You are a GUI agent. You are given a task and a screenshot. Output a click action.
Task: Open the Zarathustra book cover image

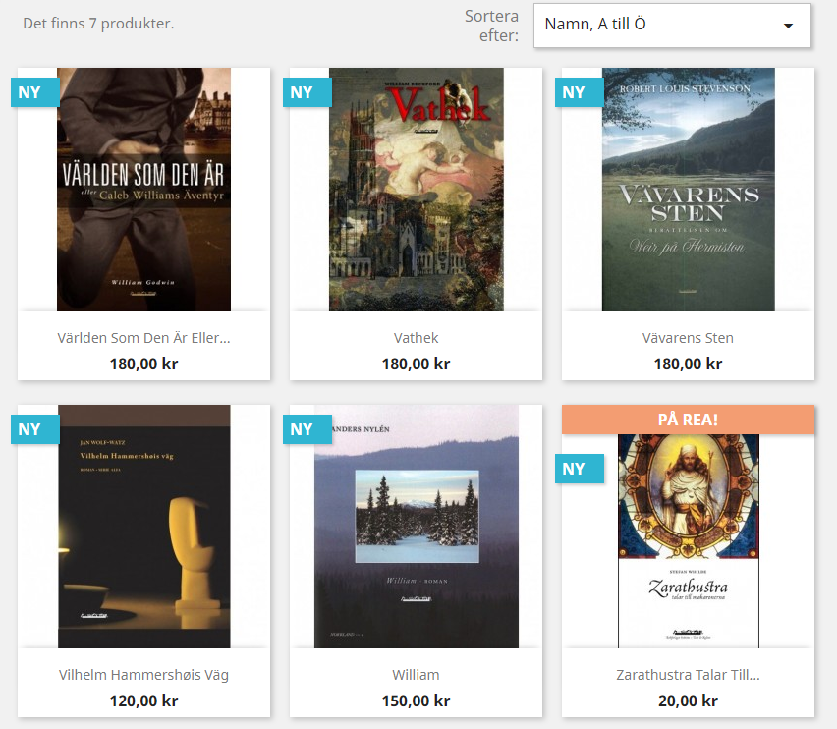tap(688, 541)
